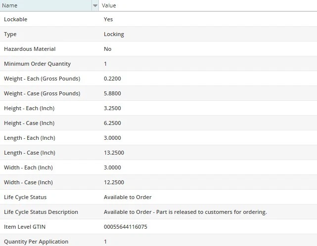
Task: Click the 13.2500 case length value
Action: pyautogui.click(x=114, y=153)
